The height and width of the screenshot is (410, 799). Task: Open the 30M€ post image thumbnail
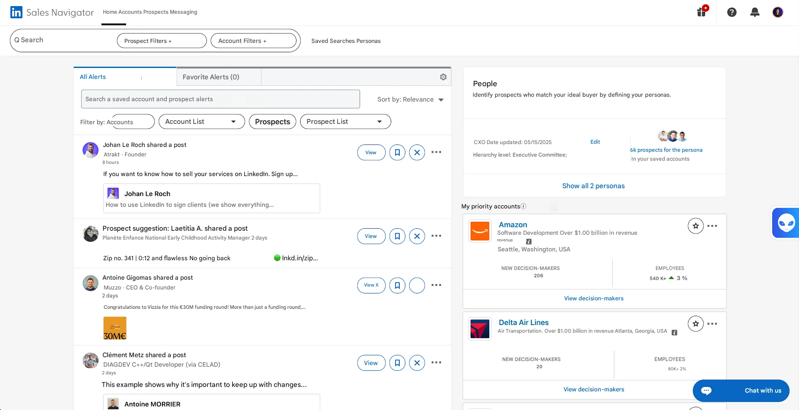pyautogui.click(x=115, y=328)
